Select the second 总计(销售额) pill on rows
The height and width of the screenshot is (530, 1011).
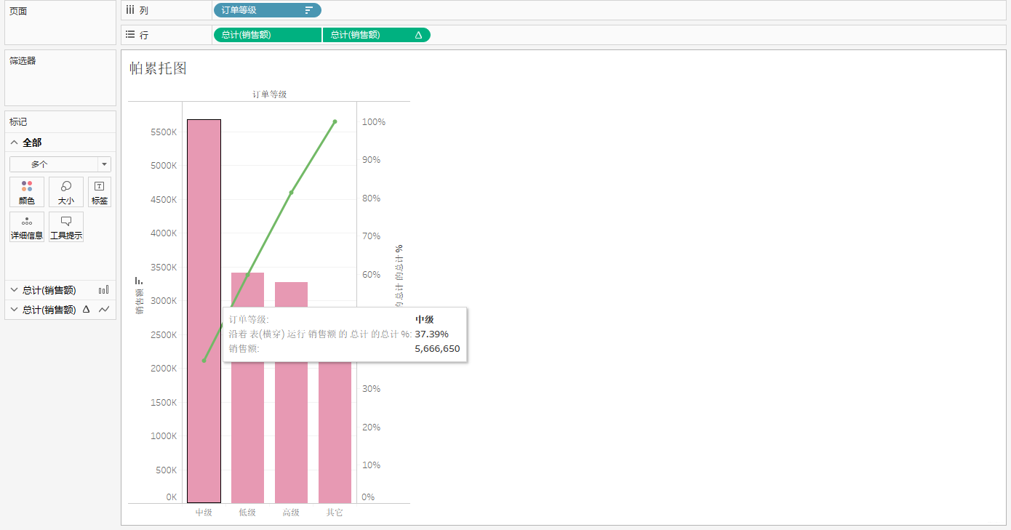pyautogui.click(x=376, y=35)
